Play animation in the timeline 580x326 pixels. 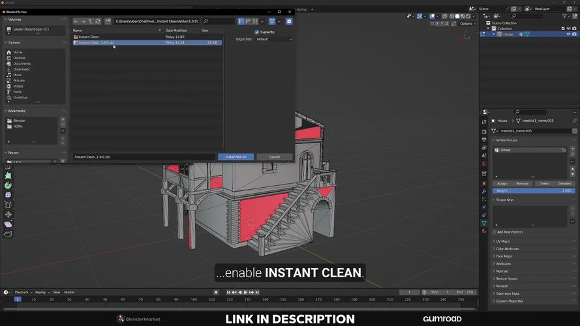point(245,292)
